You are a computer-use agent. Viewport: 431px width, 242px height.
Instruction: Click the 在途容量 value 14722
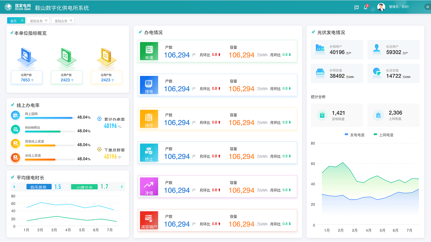394,76
